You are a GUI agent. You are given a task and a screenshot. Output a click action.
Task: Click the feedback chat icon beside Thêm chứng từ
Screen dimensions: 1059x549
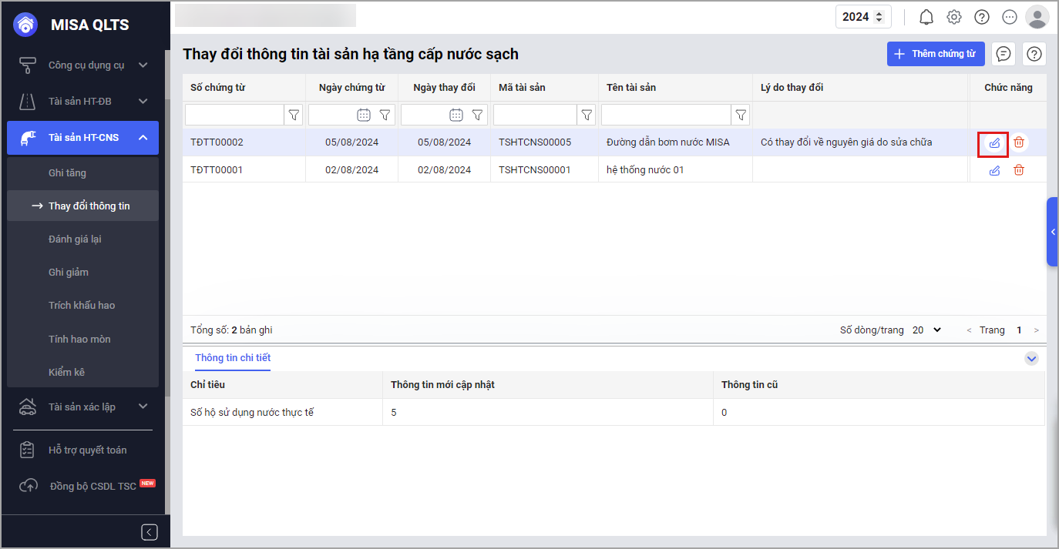[1004, 54]
